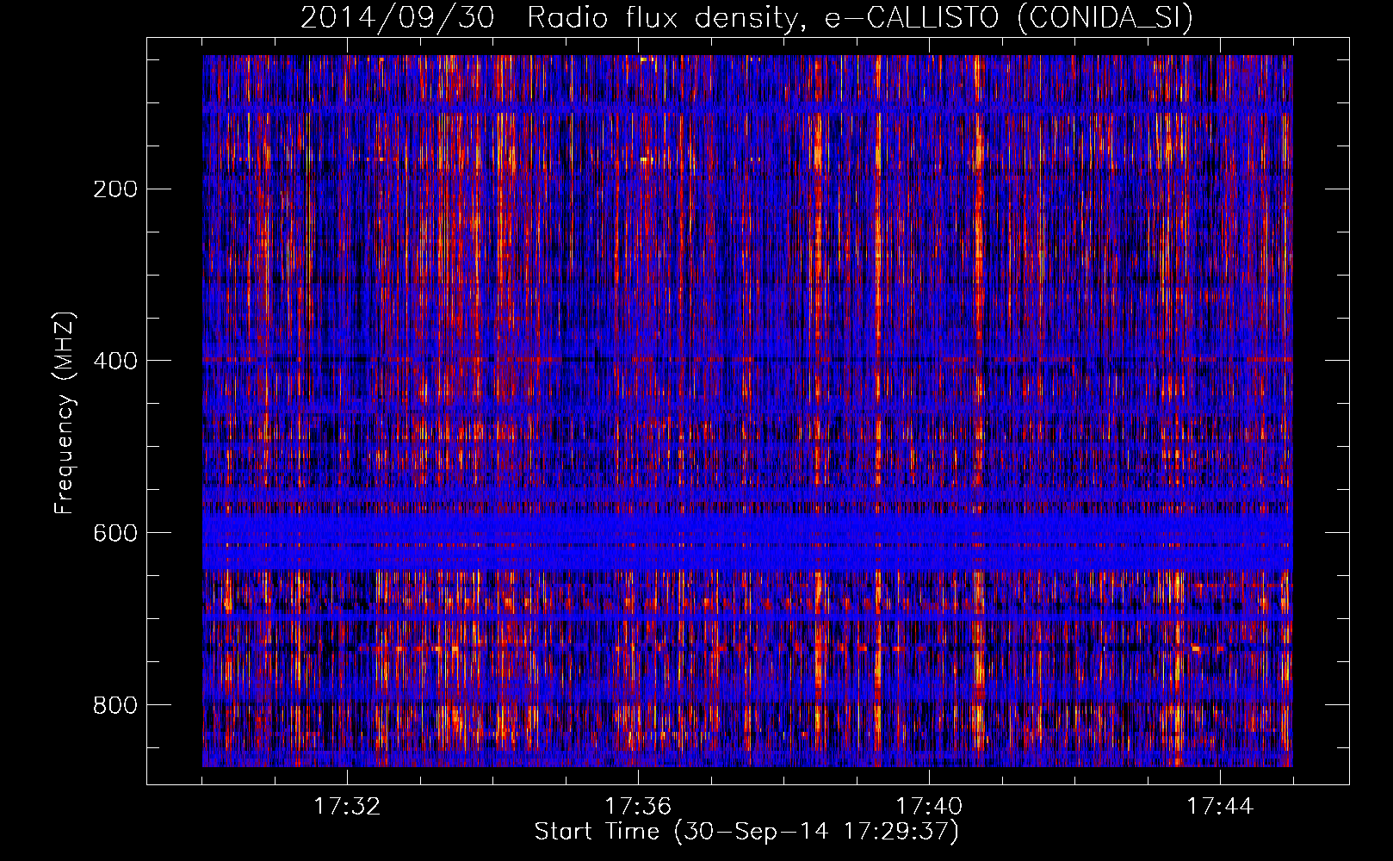The image size is (1393, 861).
Task: Click the 200 frequency tick label
Action: (x=115, y=189)
